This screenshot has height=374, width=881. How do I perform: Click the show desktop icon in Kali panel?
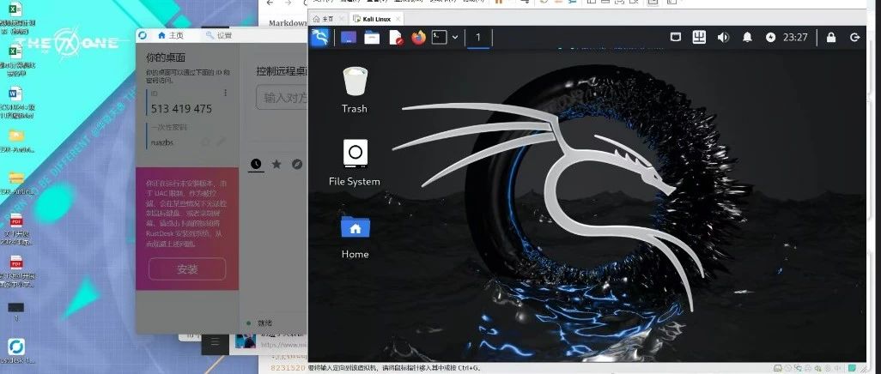coord(349,38)
